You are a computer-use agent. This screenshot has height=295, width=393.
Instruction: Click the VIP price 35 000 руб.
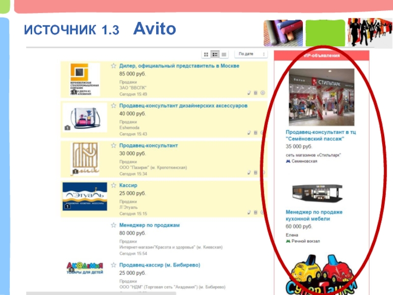pos(299,146)
